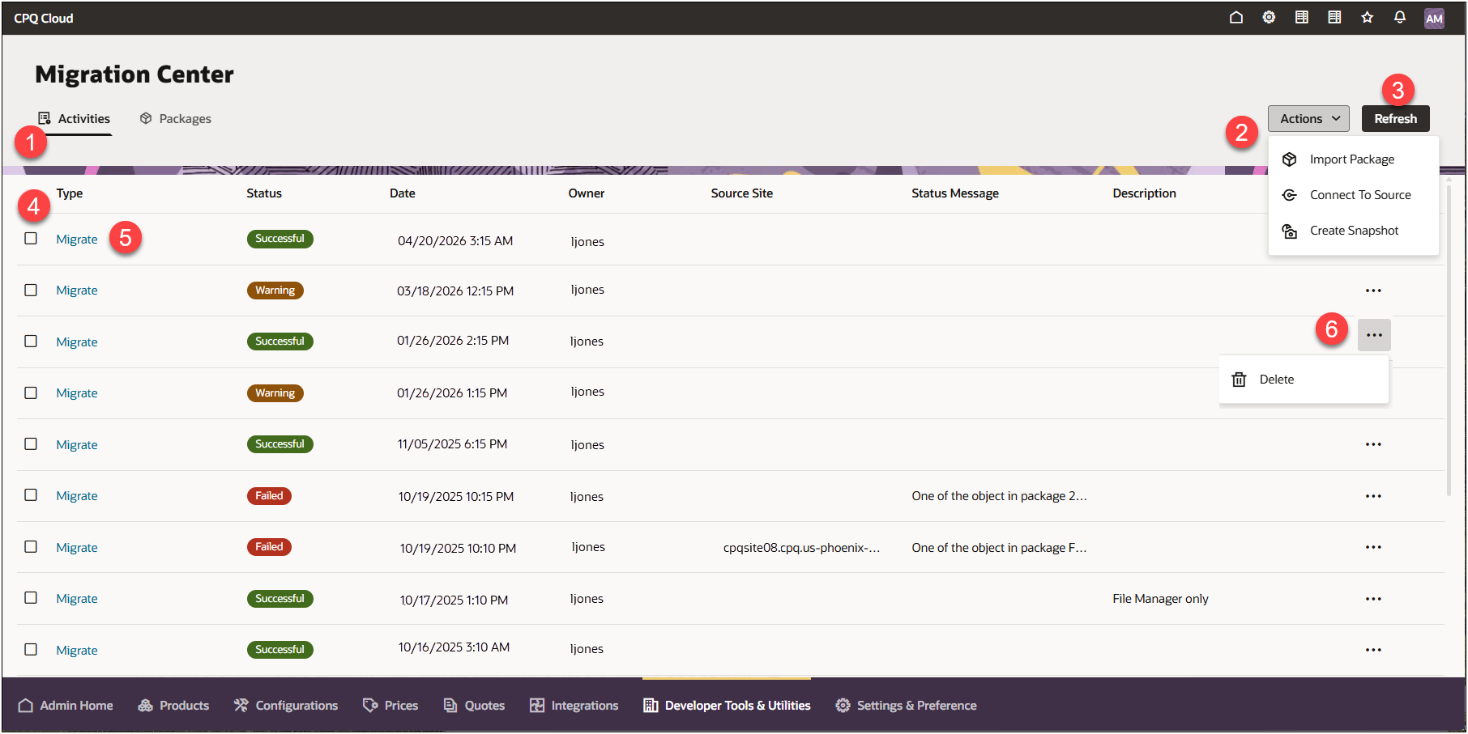Image resolution: width=1468 pixels, height=734 pixels.
Task: Click Packages tab cube icon
Action: coord(146,118)
